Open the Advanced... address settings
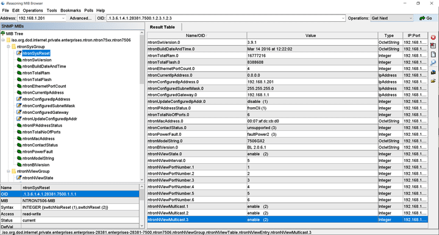This screenshot has width=439, height=235. pos(80,18)
